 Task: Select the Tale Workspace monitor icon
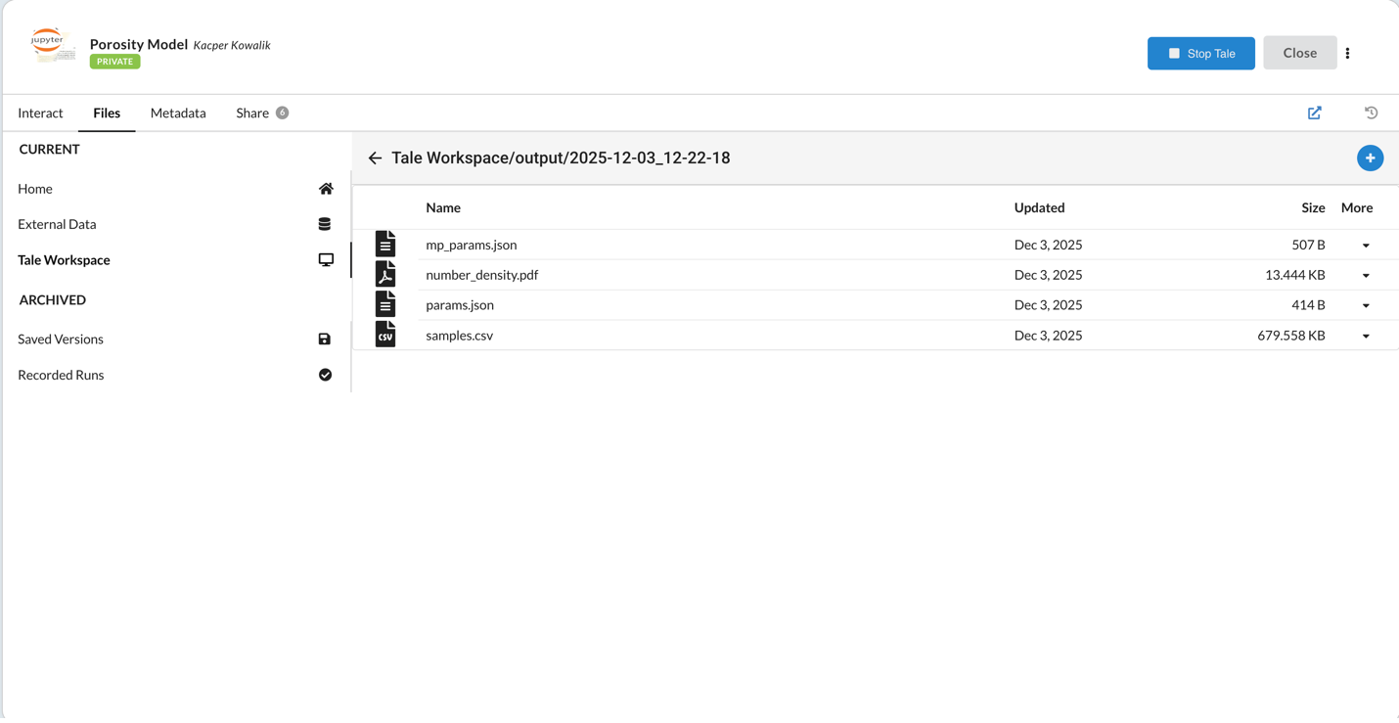click(x=325, y=259)
